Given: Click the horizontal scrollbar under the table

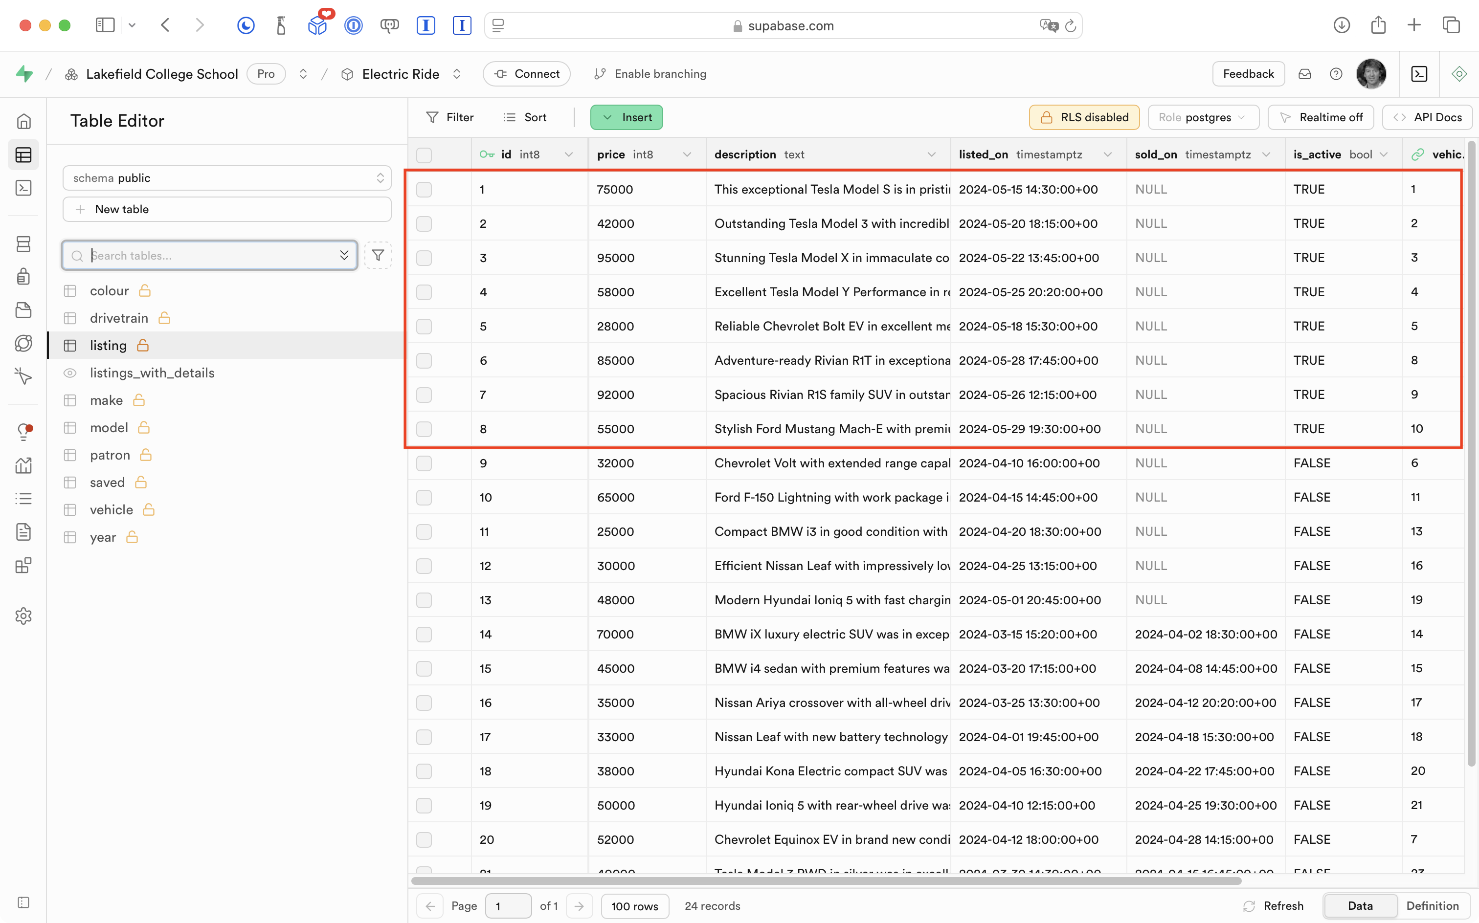Looking at the screenshot, I should 826,881.
